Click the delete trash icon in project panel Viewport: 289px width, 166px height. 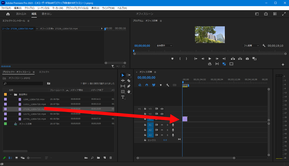[x=111, y=158]
